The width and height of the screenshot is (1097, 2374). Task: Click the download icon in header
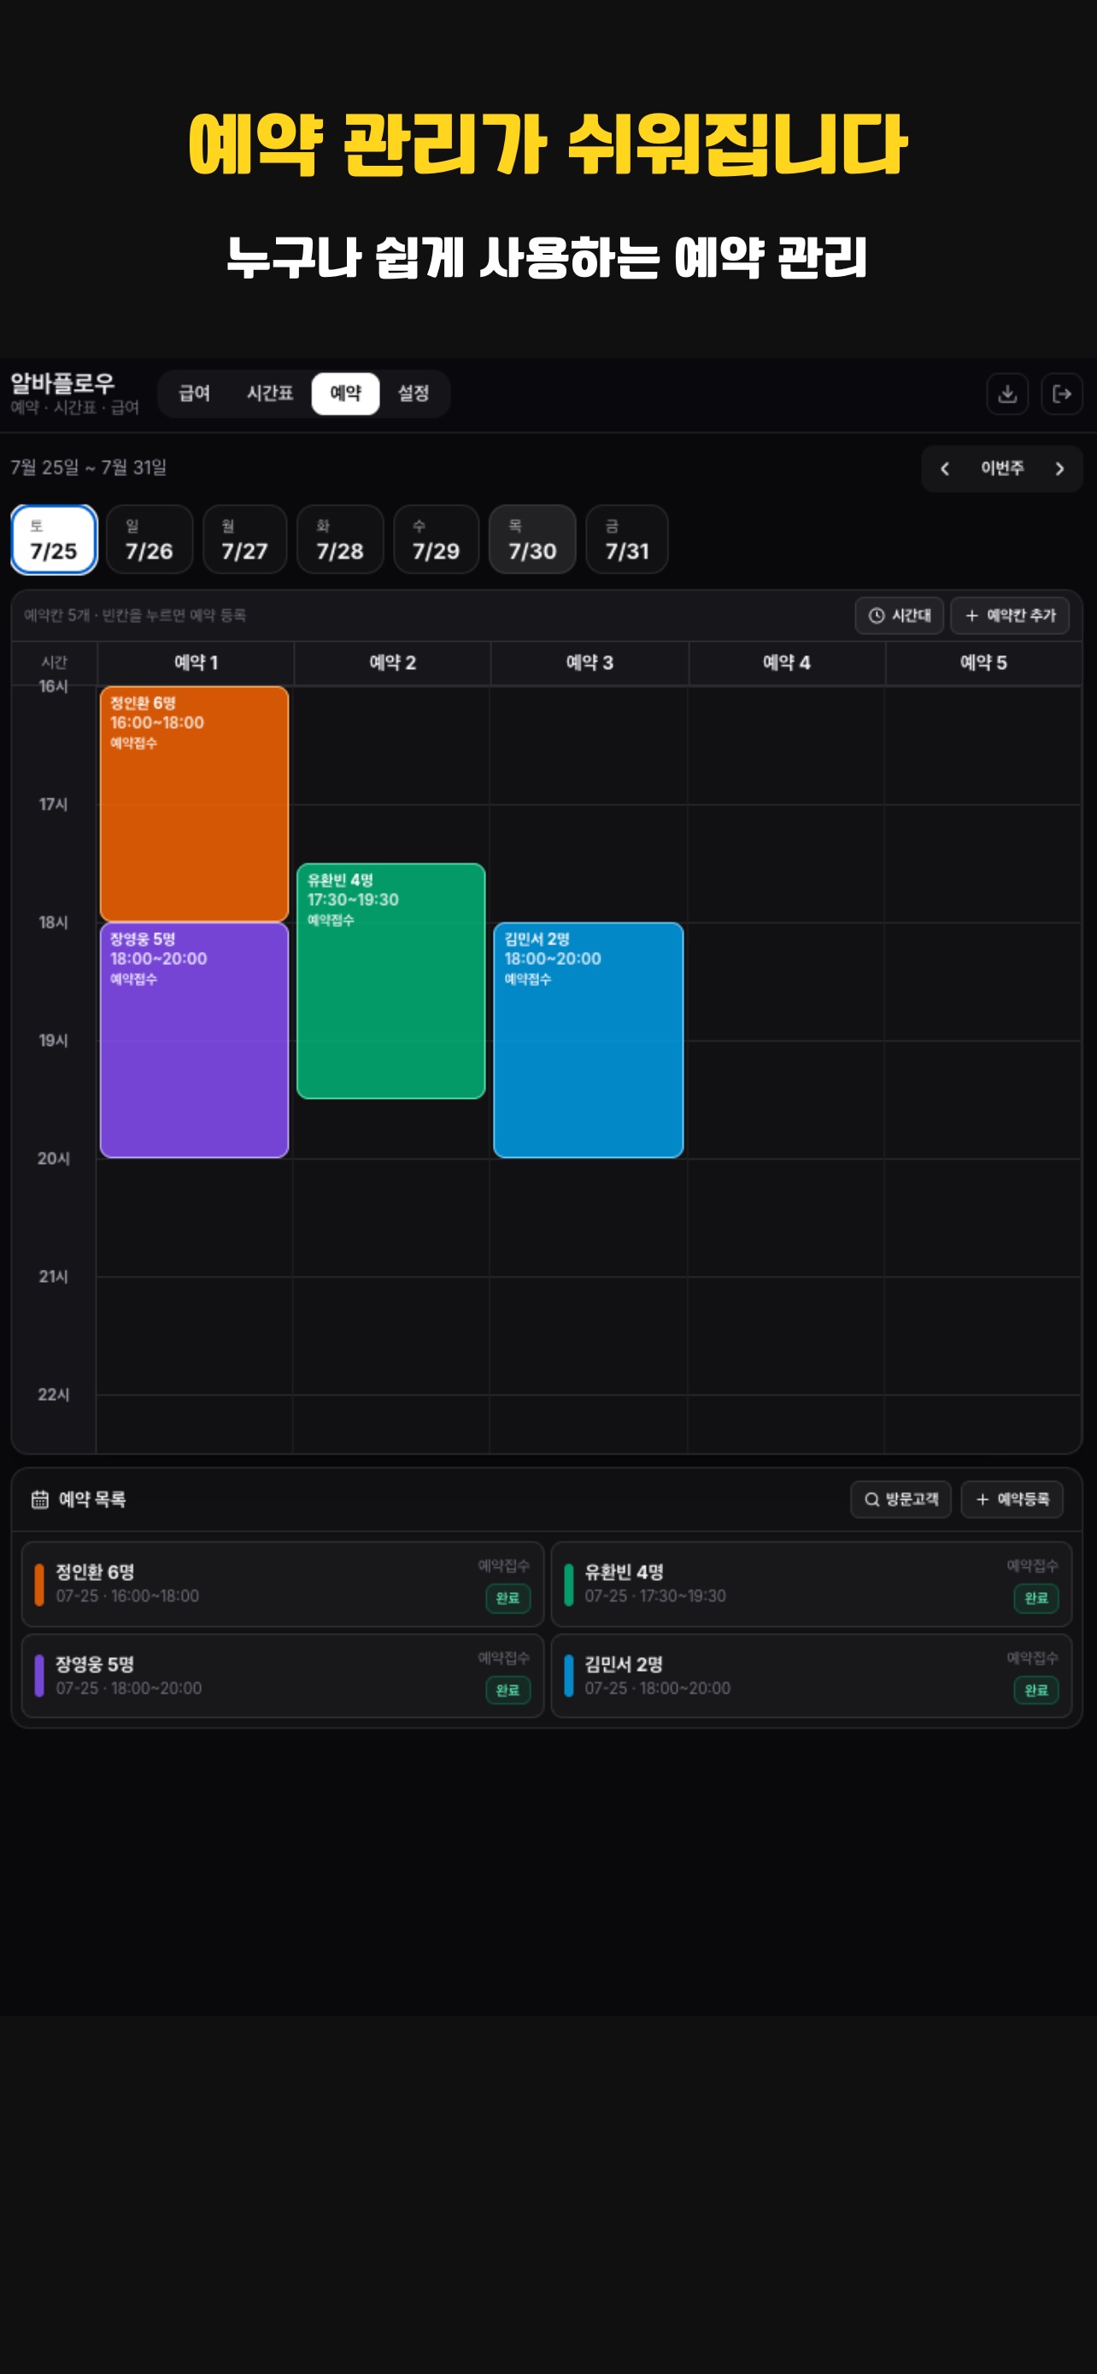click(1006, 393)
